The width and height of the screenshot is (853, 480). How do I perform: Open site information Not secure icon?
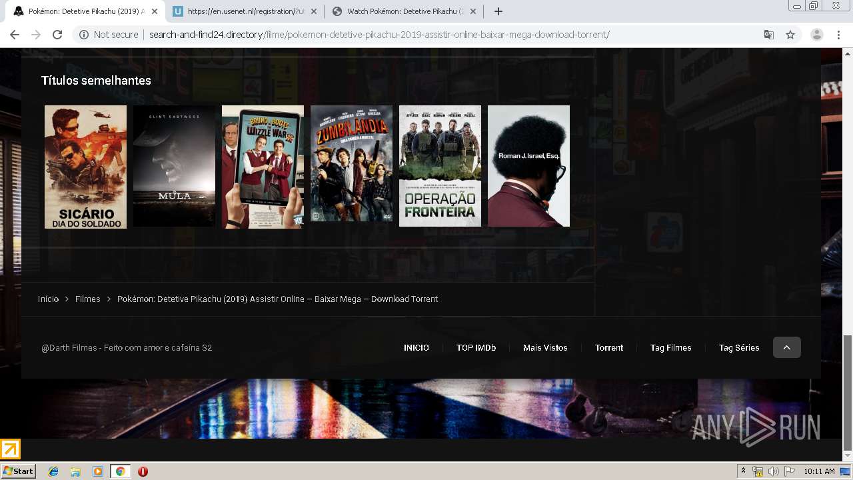(84, 35)
